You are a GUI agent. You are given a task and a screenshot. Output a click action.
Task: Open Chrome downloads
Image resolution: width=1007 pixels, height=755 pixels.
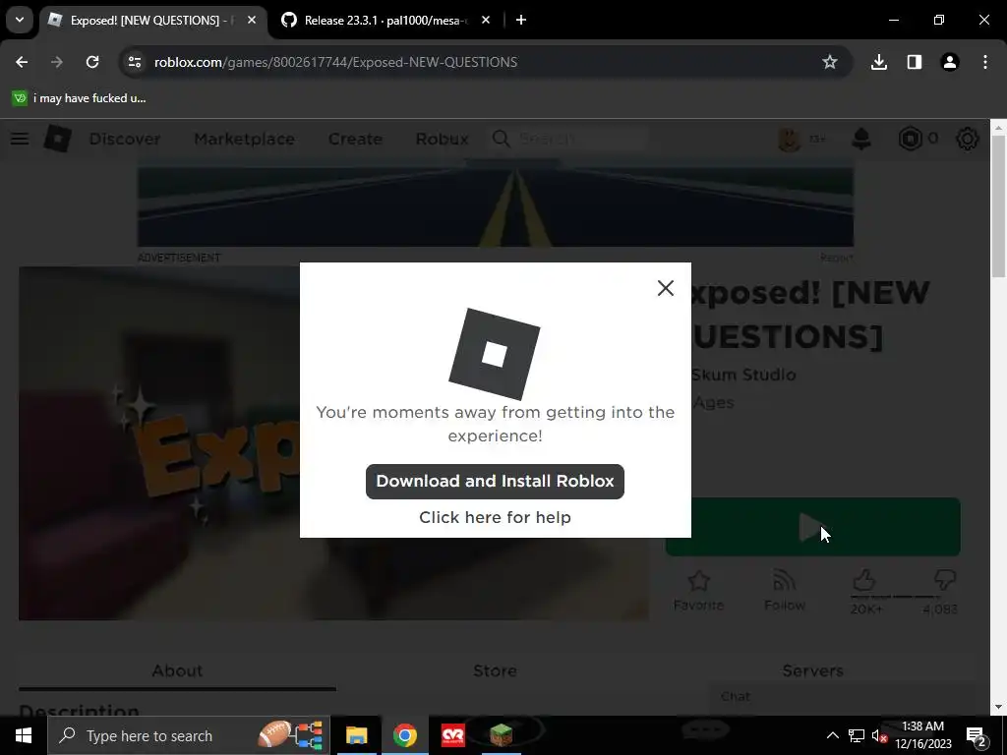tap(878, 62)
